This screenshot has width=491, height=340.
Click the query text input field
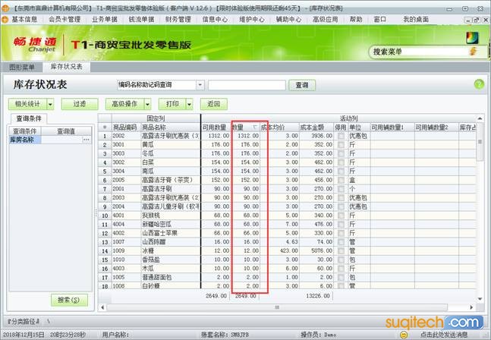247,85
